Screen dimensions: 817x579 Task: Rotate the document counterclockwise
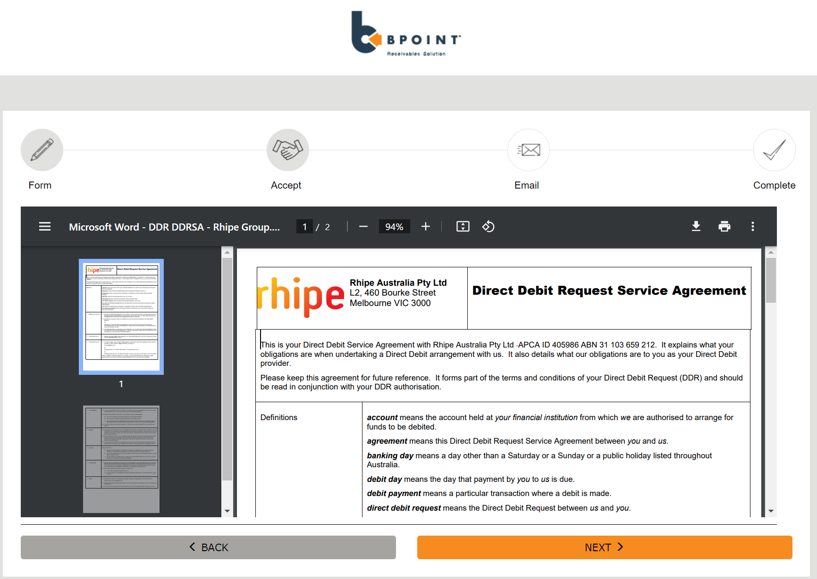coord(488,227)
